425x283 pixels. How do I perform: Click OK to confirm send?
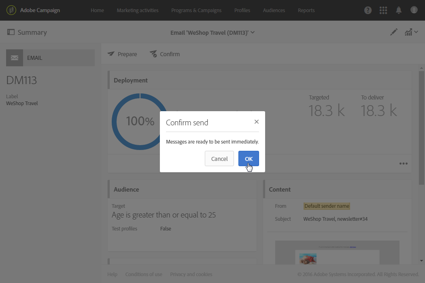(249, 159)
